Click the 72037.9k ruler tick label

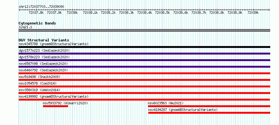[54, 13]
